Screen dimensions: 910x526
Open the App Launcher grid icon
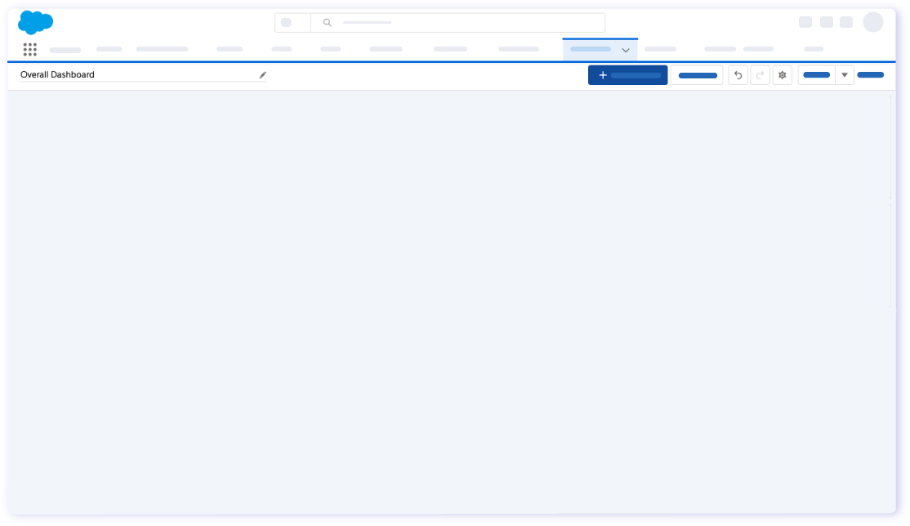tap(29, 49)
